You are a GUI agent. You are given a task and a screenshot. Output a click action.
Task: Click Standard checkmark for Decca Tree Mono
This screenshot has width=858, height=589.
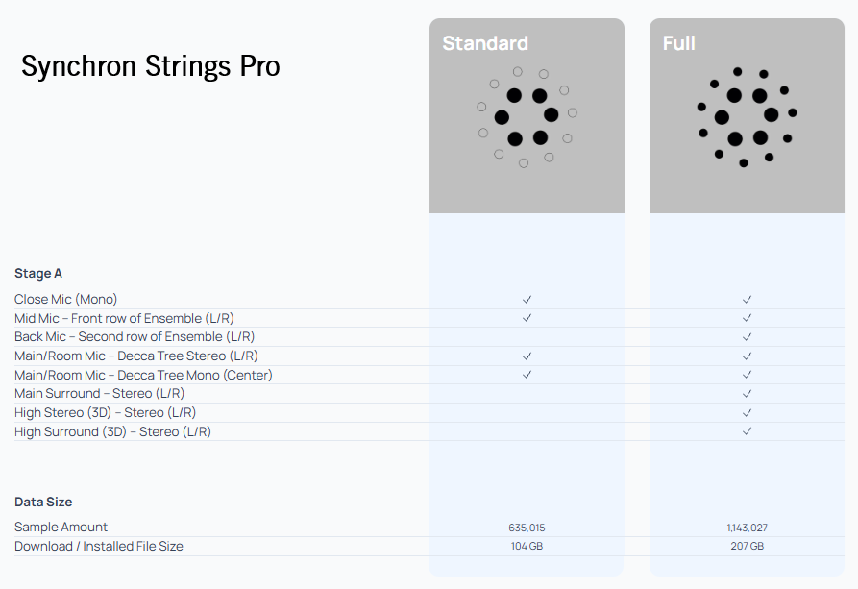pos(527,375)
